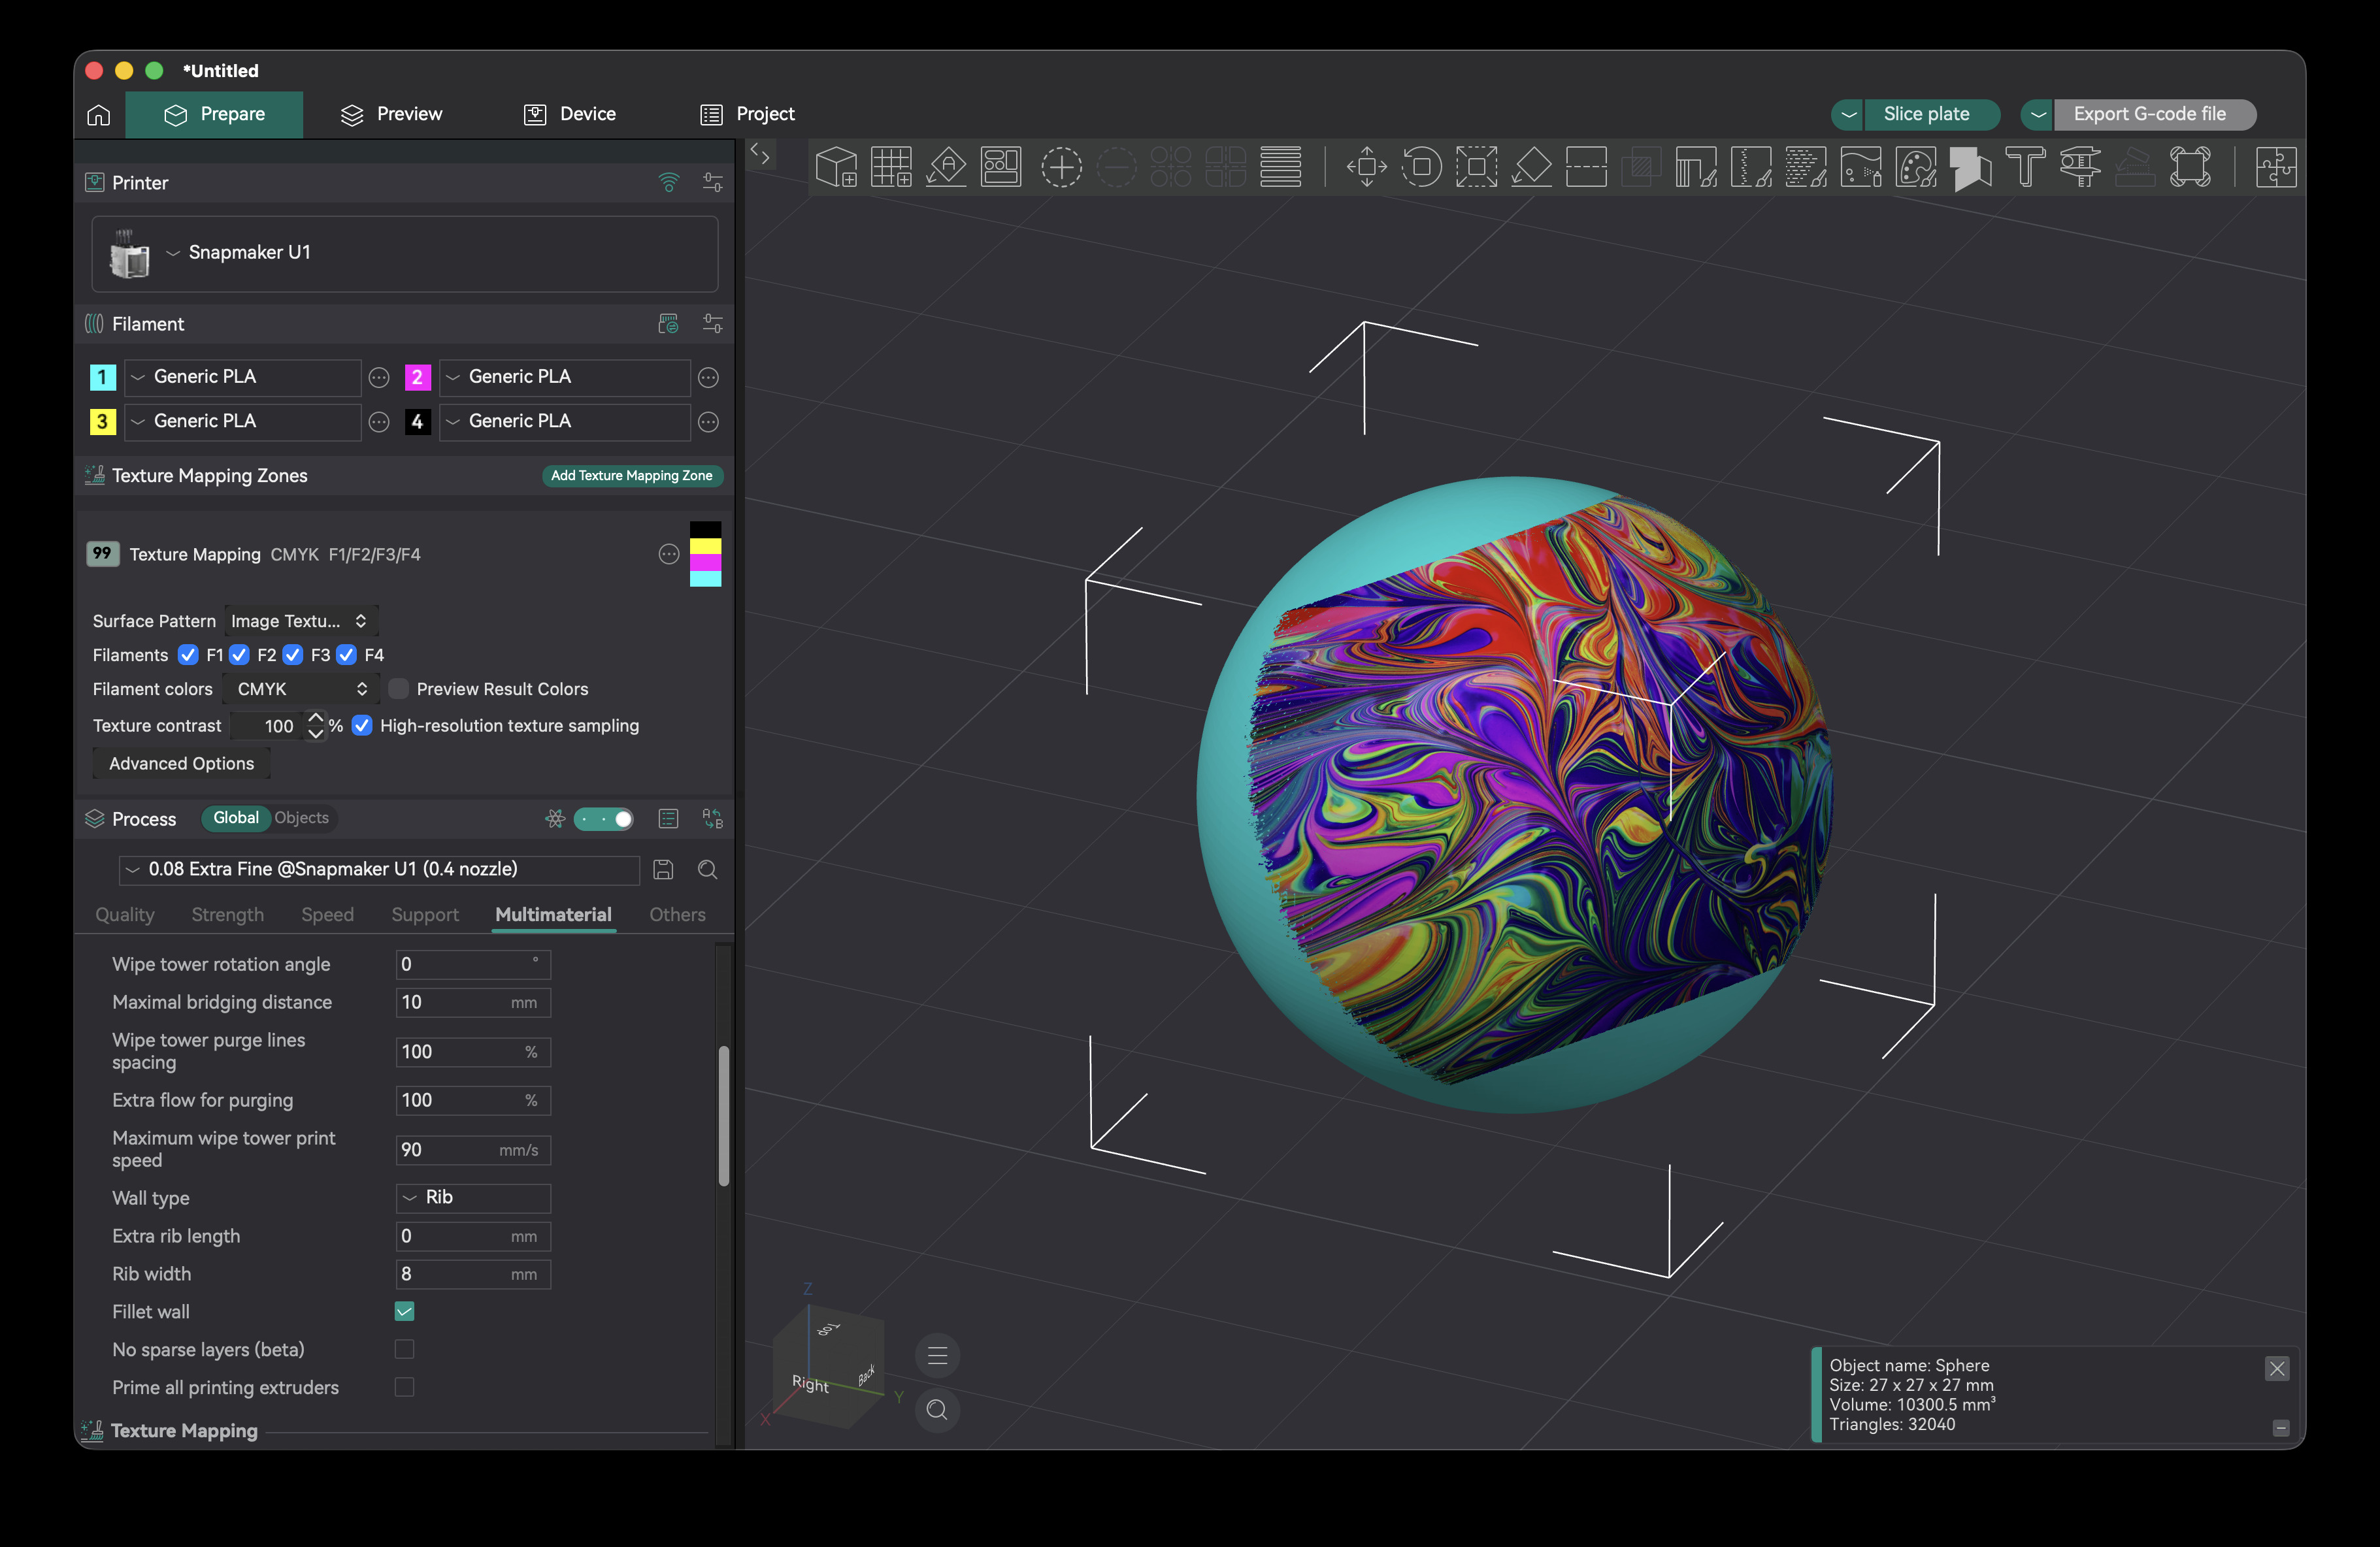Click the canvas zoom magnifier button
The height and width of the screenshot is (1547, 2380).
(937, 1409)
